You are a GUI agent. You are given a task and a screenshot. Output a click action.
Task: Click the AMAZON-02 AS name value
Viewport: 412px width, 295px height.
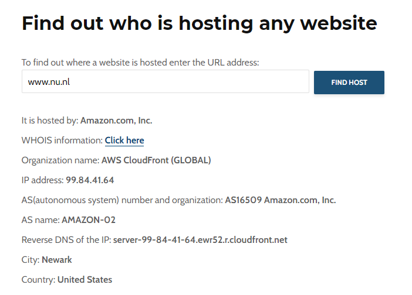point(89,220)
